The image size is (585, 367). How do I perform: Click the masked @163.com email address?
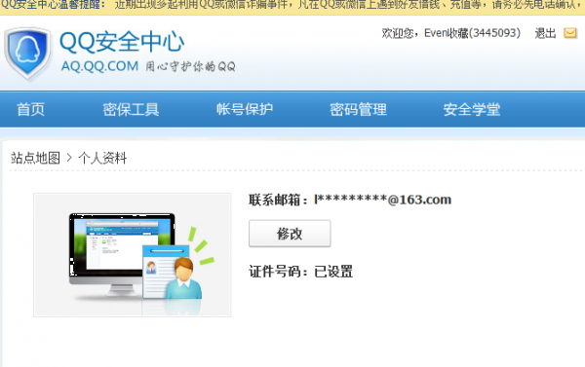click(383, 200)
